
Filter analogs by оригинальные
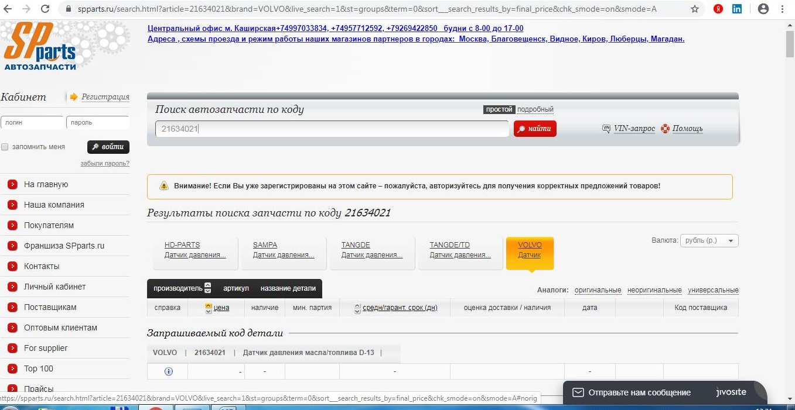[598, 290]
